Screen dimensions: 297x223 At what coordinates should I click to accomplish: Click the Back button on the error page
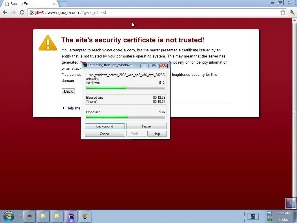[68, 91]
